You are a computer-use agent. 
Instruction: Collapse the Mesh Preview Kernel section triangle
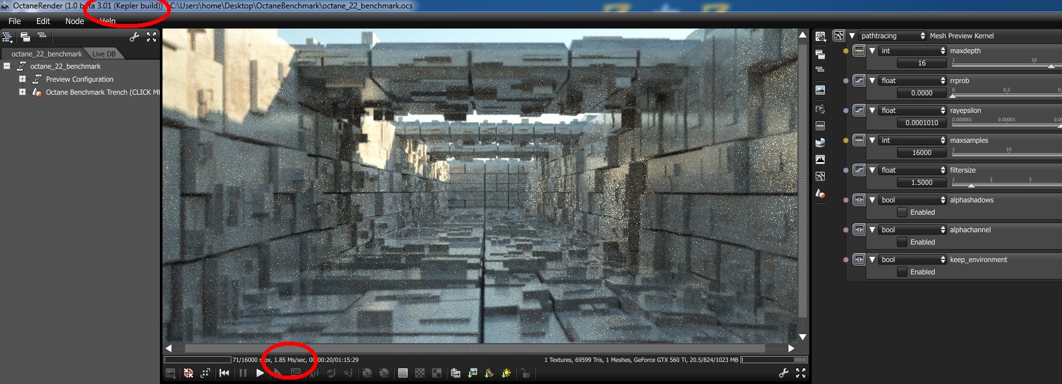852,36
